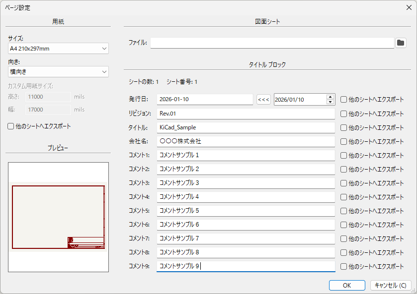Tick the export checkbox for 会社名
Screen dimensions: 417x294
click(x=344, y=141)
